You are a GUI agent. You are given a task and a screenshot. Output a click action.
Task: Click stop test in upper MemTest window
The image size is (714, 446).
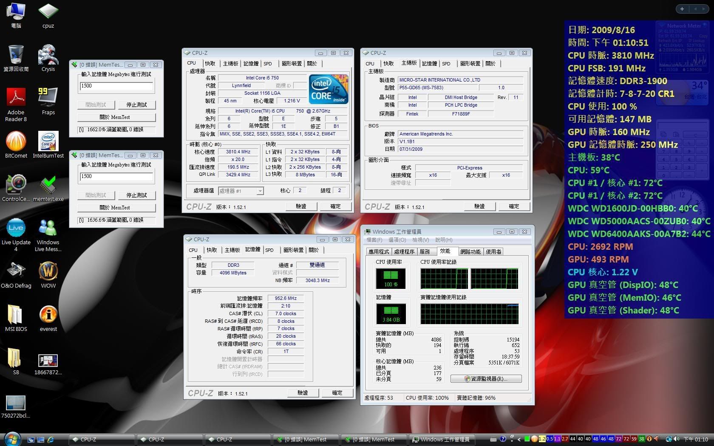click(136, 105)
